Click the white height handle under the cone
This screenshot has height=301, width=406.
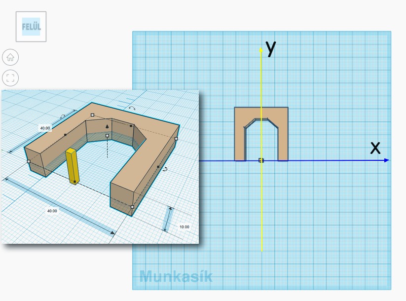[107, 135]
